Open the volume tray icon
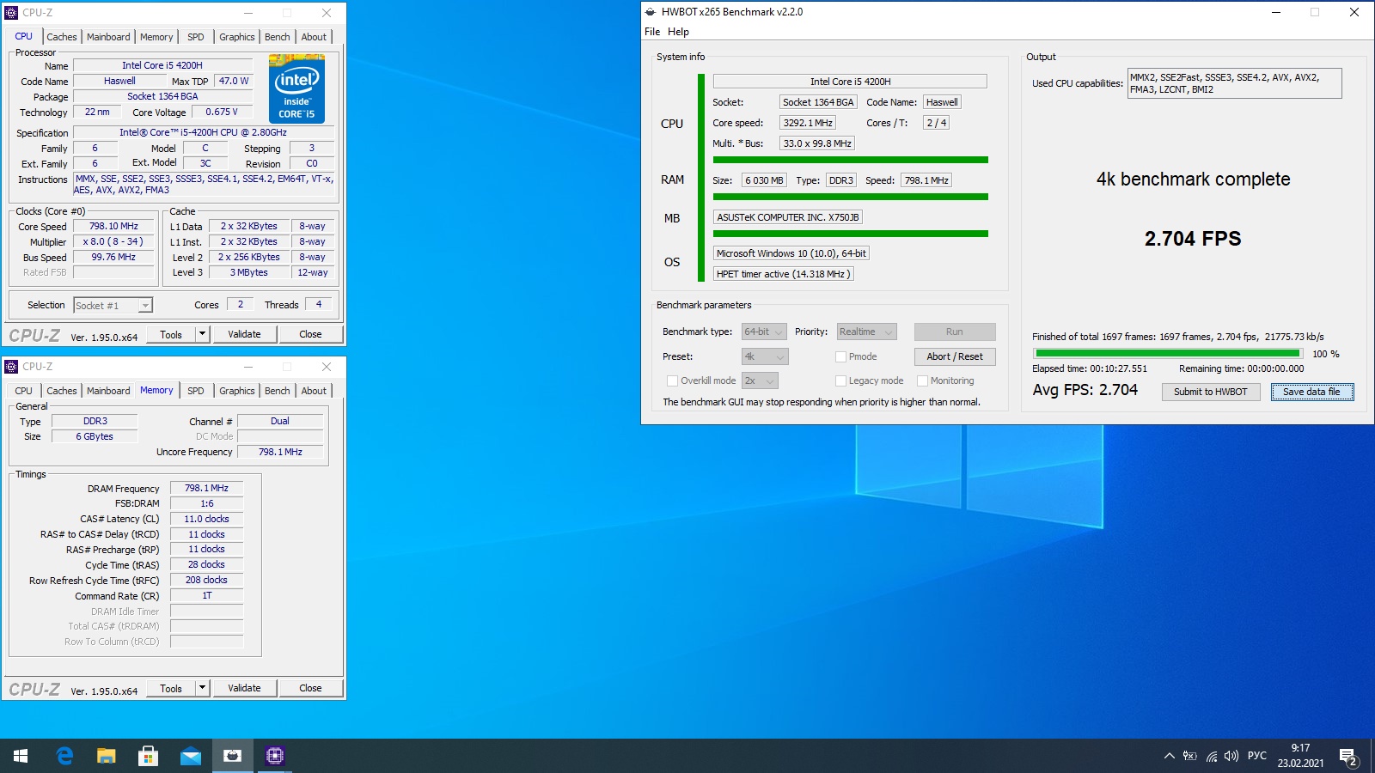The height and width of the screenshot is (773, 1375). tap(1231, 756)
